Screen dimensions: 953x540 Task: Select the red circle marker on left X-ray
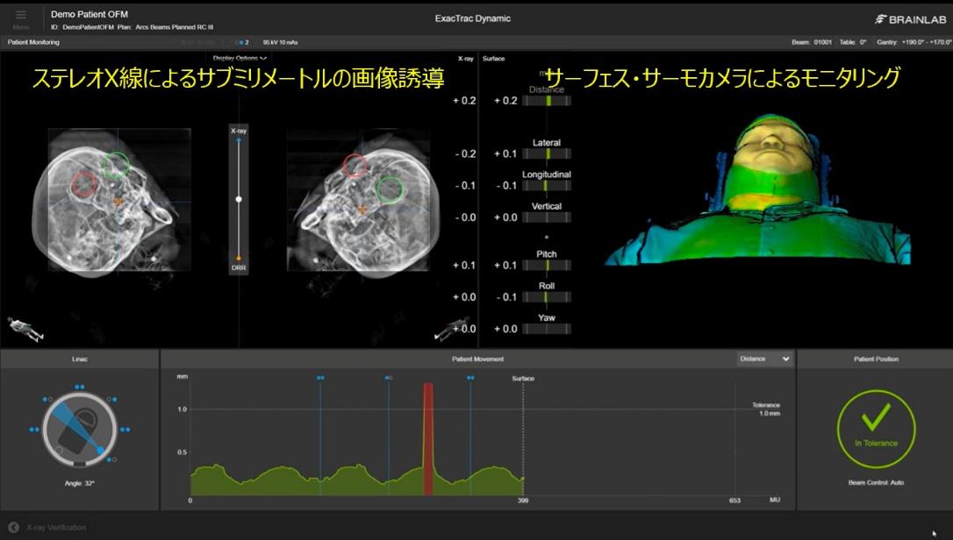(84, 184)
